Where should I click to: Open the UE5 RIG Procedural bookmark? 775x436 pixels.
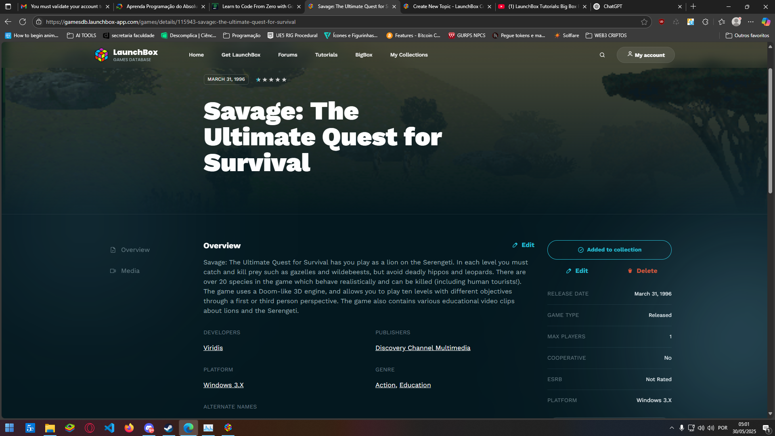(x=293, y=36)
